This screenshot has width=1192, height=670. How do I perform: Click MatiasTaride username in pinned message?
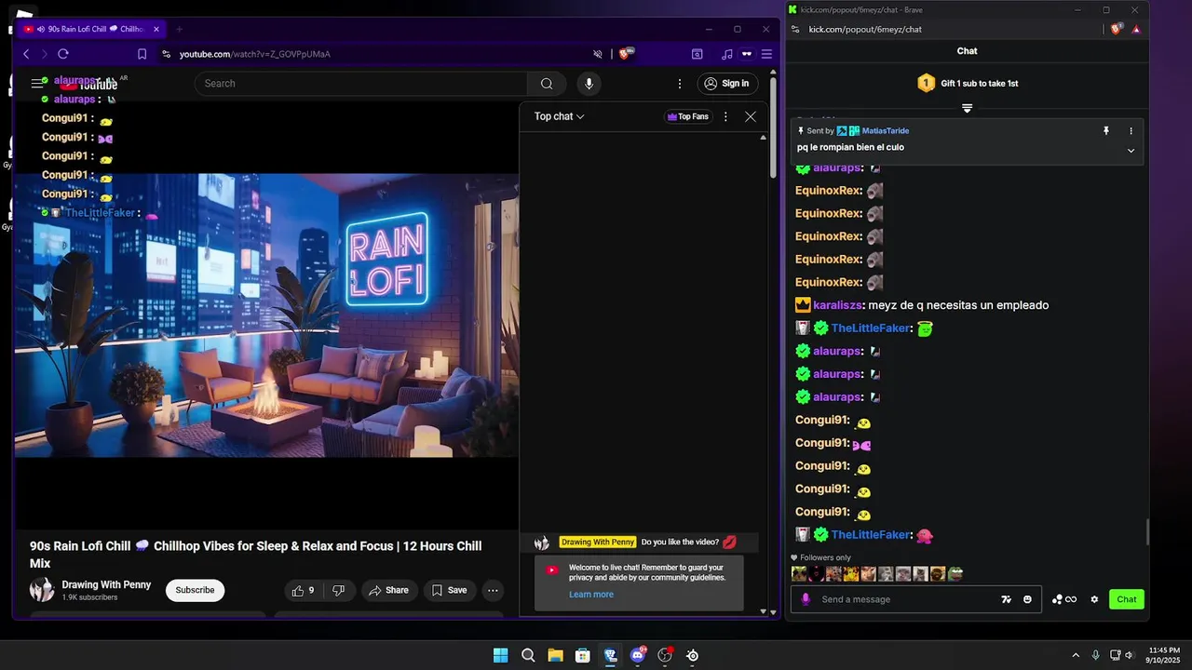coord(885,131)
